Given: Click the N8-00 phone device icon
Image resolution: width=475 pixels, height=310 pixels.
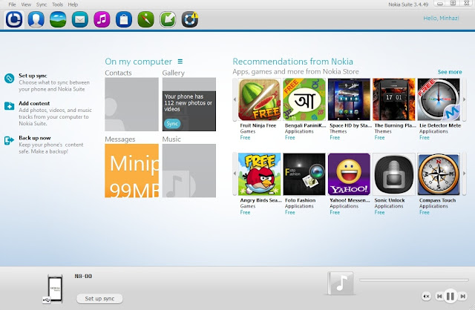Looking at the screenshot, I should tap(54, 288).
